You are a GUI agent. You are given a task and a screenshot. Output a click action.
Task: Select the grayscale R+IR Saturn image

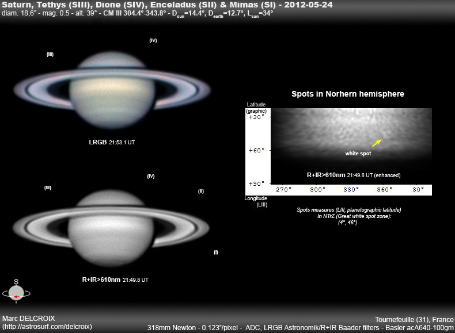(111, 228)
